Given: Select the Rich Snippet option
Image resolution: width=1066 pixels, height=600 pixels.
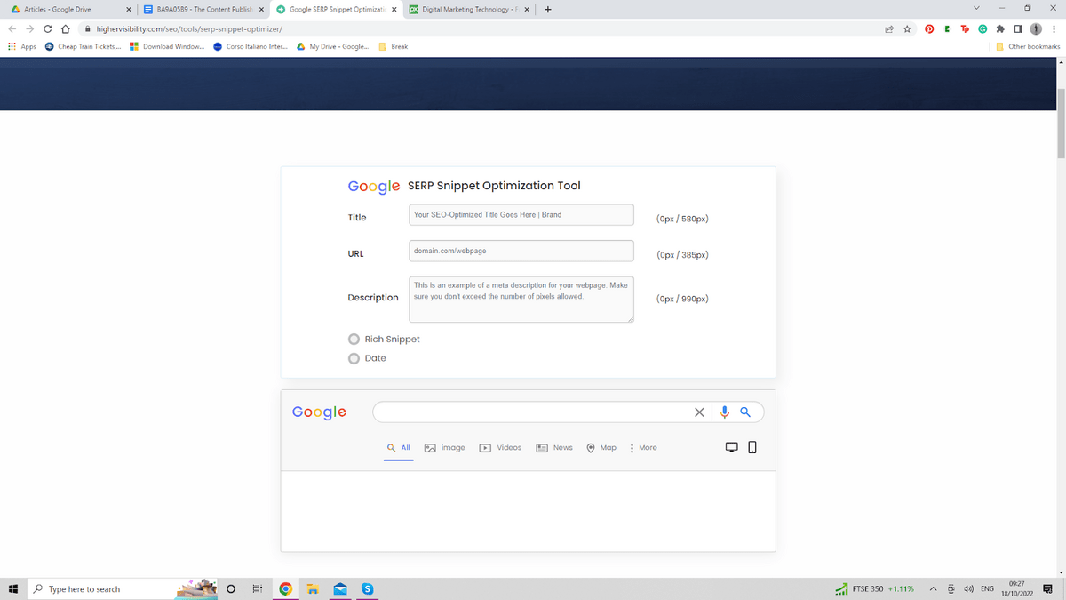Looking at the screenshot, I should [354, 339].
